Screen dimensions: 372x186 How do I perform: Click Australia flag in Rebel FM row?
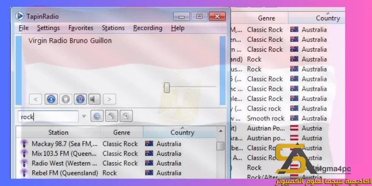pos(149,173)
